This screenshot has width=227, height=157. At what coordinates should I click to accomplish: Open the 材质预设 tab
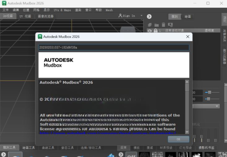[x=166, y=148]
